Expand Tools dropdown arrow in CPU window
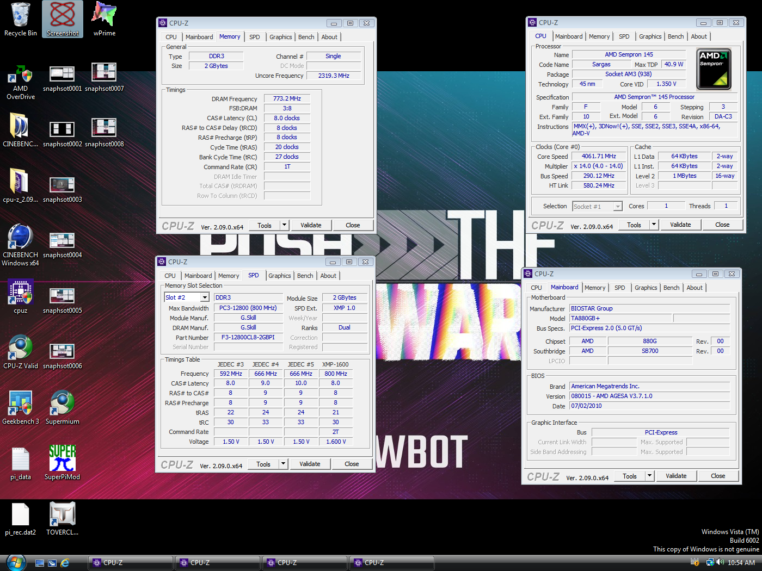The image size is (762, 571). coord(653,225)
